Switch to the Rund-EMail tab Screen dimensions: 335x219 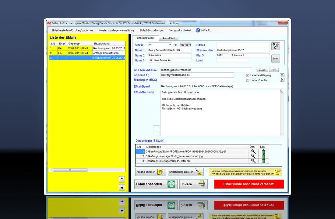pyautogui.click(x=168, y=38)
